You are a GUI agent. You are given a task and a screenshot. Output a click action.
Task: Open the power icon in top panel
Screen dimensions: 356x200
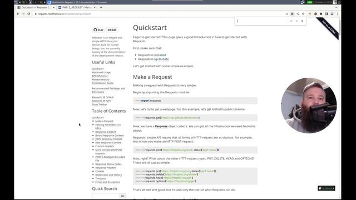(x=339, y=2)
